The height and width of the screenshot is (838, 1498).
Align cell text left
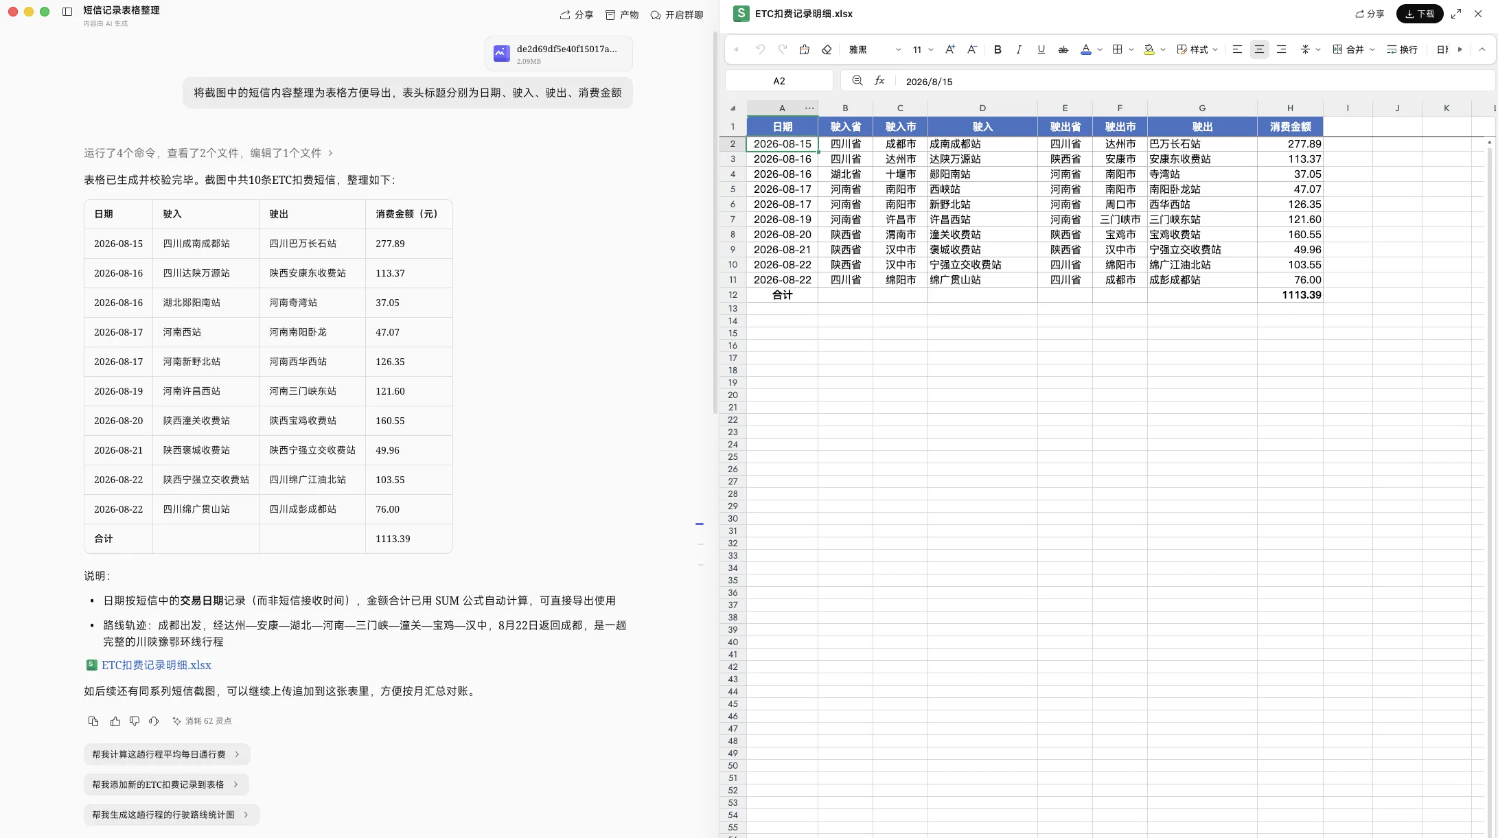[1237, 49]
